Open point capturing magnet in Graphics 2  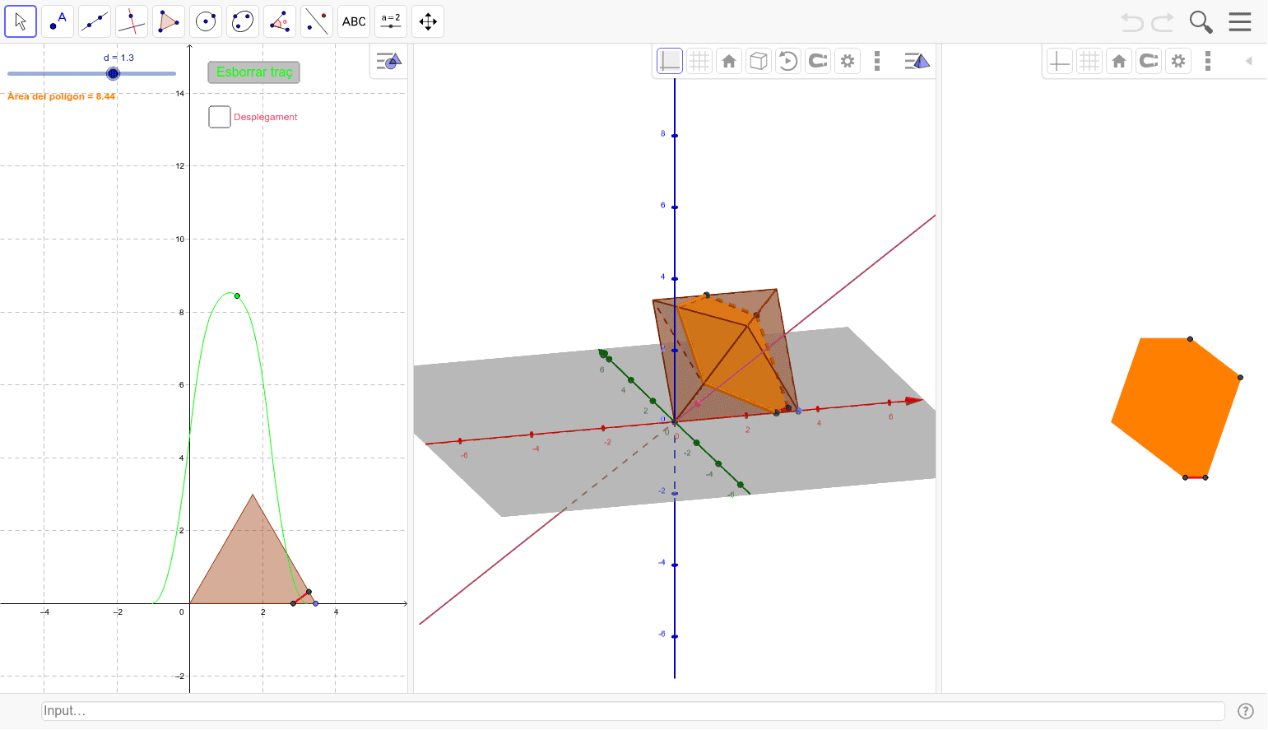coord(1149,61)
